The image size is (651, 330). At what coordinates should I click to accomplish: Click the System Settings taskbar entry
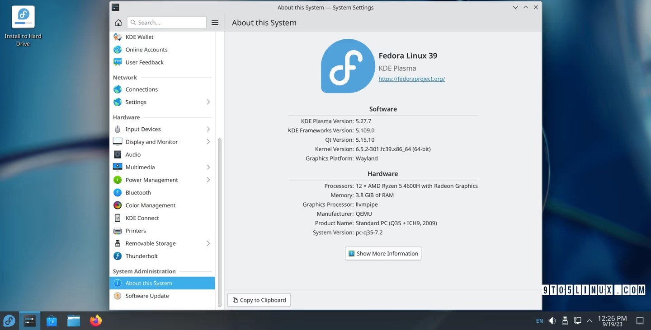coord(30,321)
